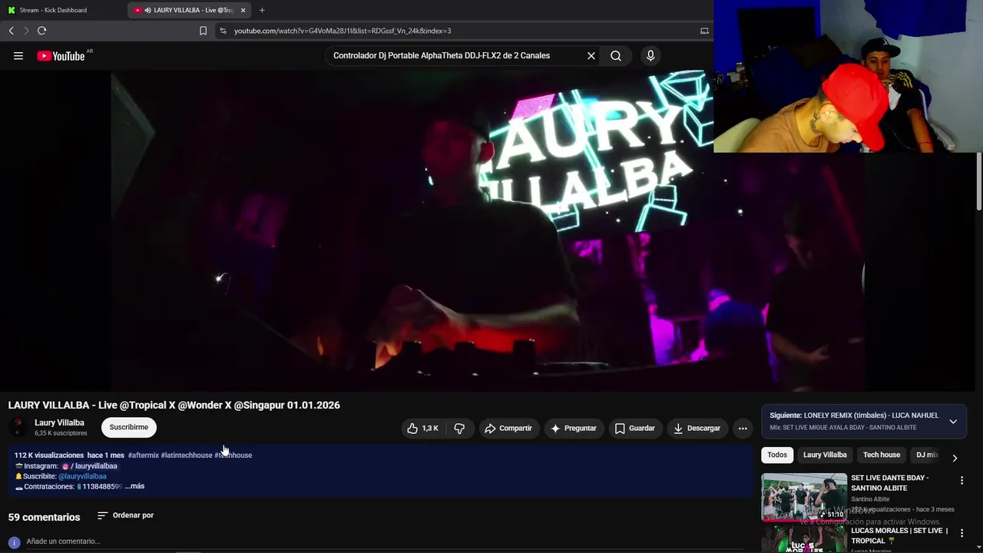Like the video (1,3 K)
Viewport: 983px width, 553px height.
422,429
